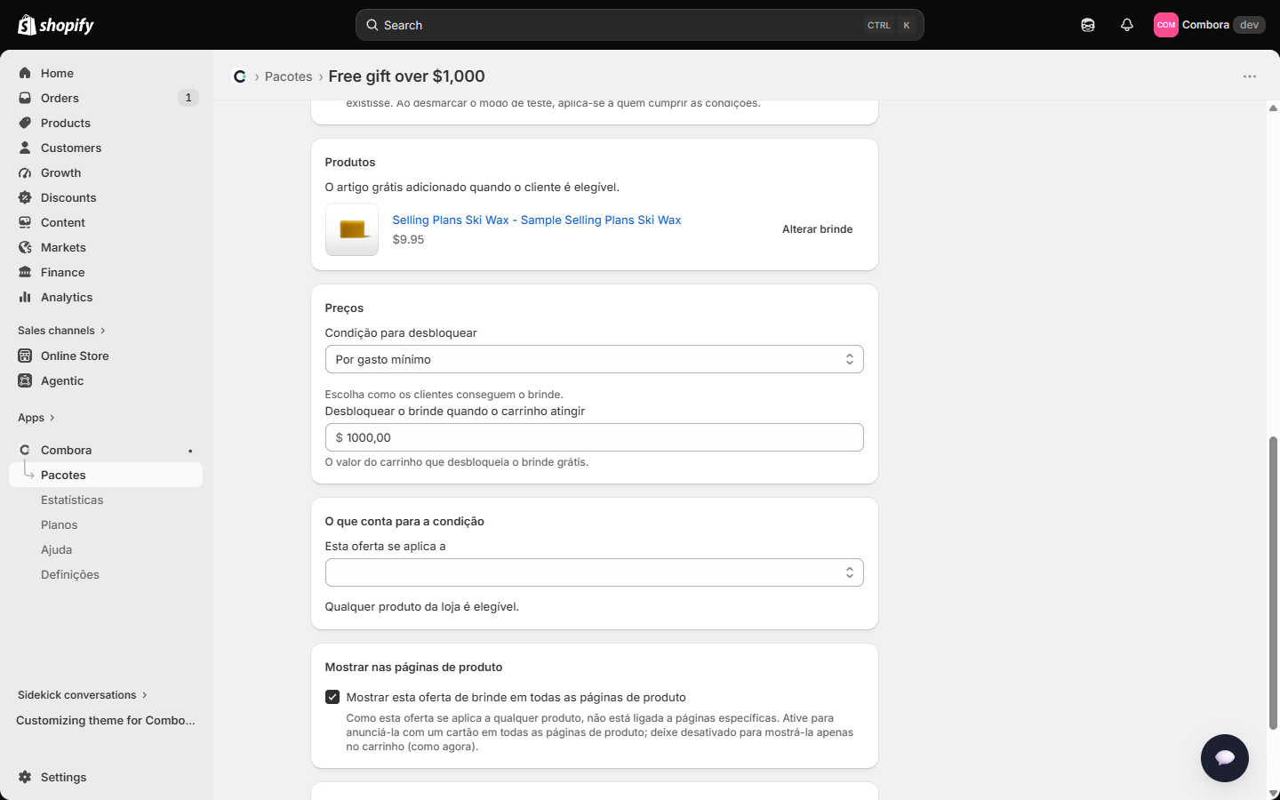Click the cart amount input field
The height and width of the screenshot is (800, 1280).
pyautogui.click(x=595, y=437)
